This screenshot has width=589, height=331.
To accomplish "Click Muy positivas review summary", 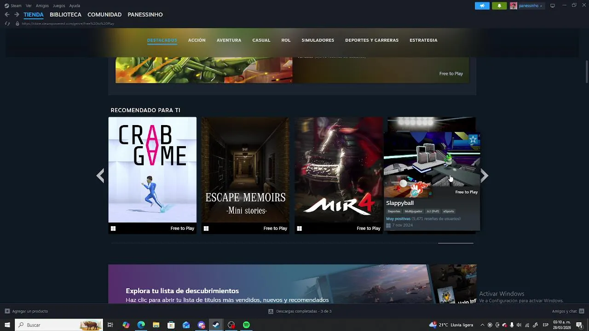I will (x=398, y=219).
